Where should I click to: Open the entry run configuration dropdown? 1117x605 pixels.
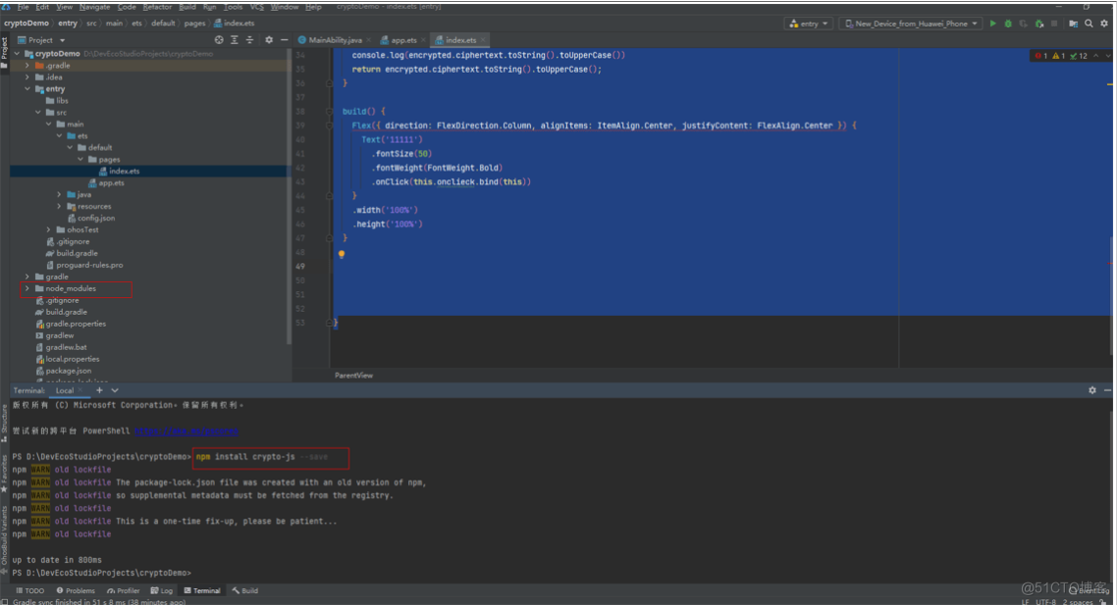point(808,24)
